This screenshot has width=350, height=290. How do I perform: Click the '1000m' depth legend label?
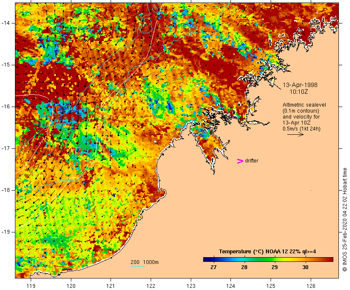pos(151,262)
